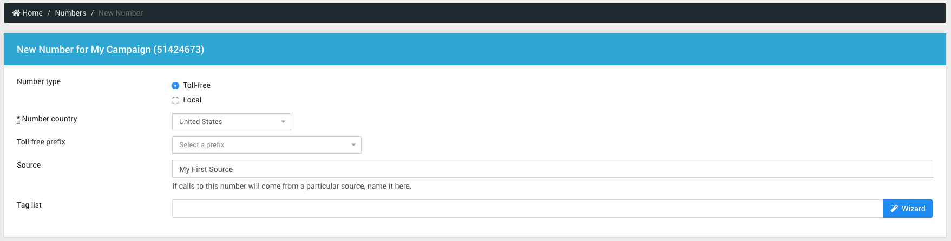Click the Home house icon in breadcrumb
Viewport: 951px width, 241px height.
click(16, 13)
